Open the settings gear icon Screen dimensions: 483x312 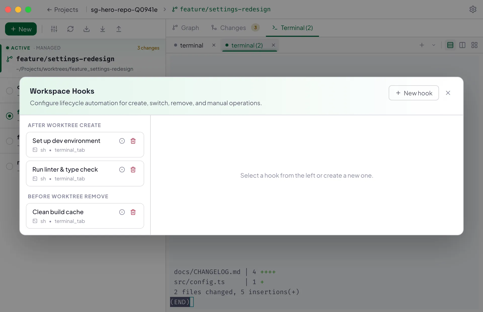[473, 9]
